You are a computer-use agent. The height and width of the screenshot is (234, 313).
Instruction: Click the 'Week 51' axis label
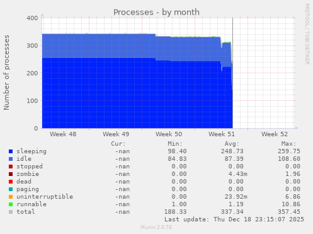(222, 134)
